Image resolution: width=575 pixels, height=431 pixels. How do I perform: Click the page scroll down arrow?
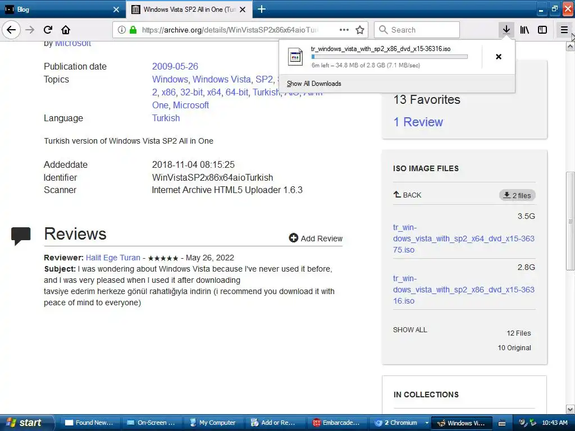(x=570, y=409)
